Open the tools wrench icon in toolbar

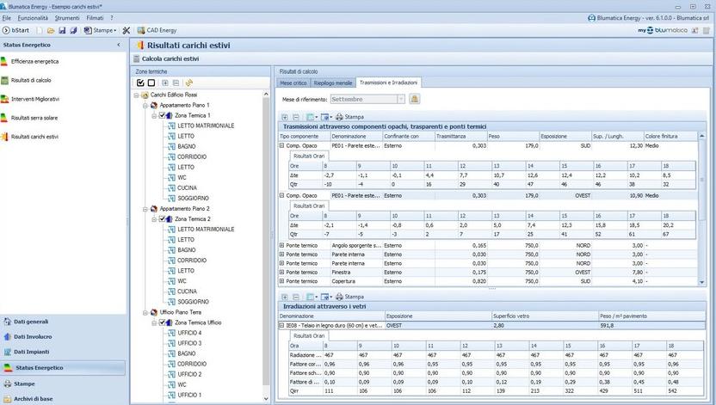point(127,30)
